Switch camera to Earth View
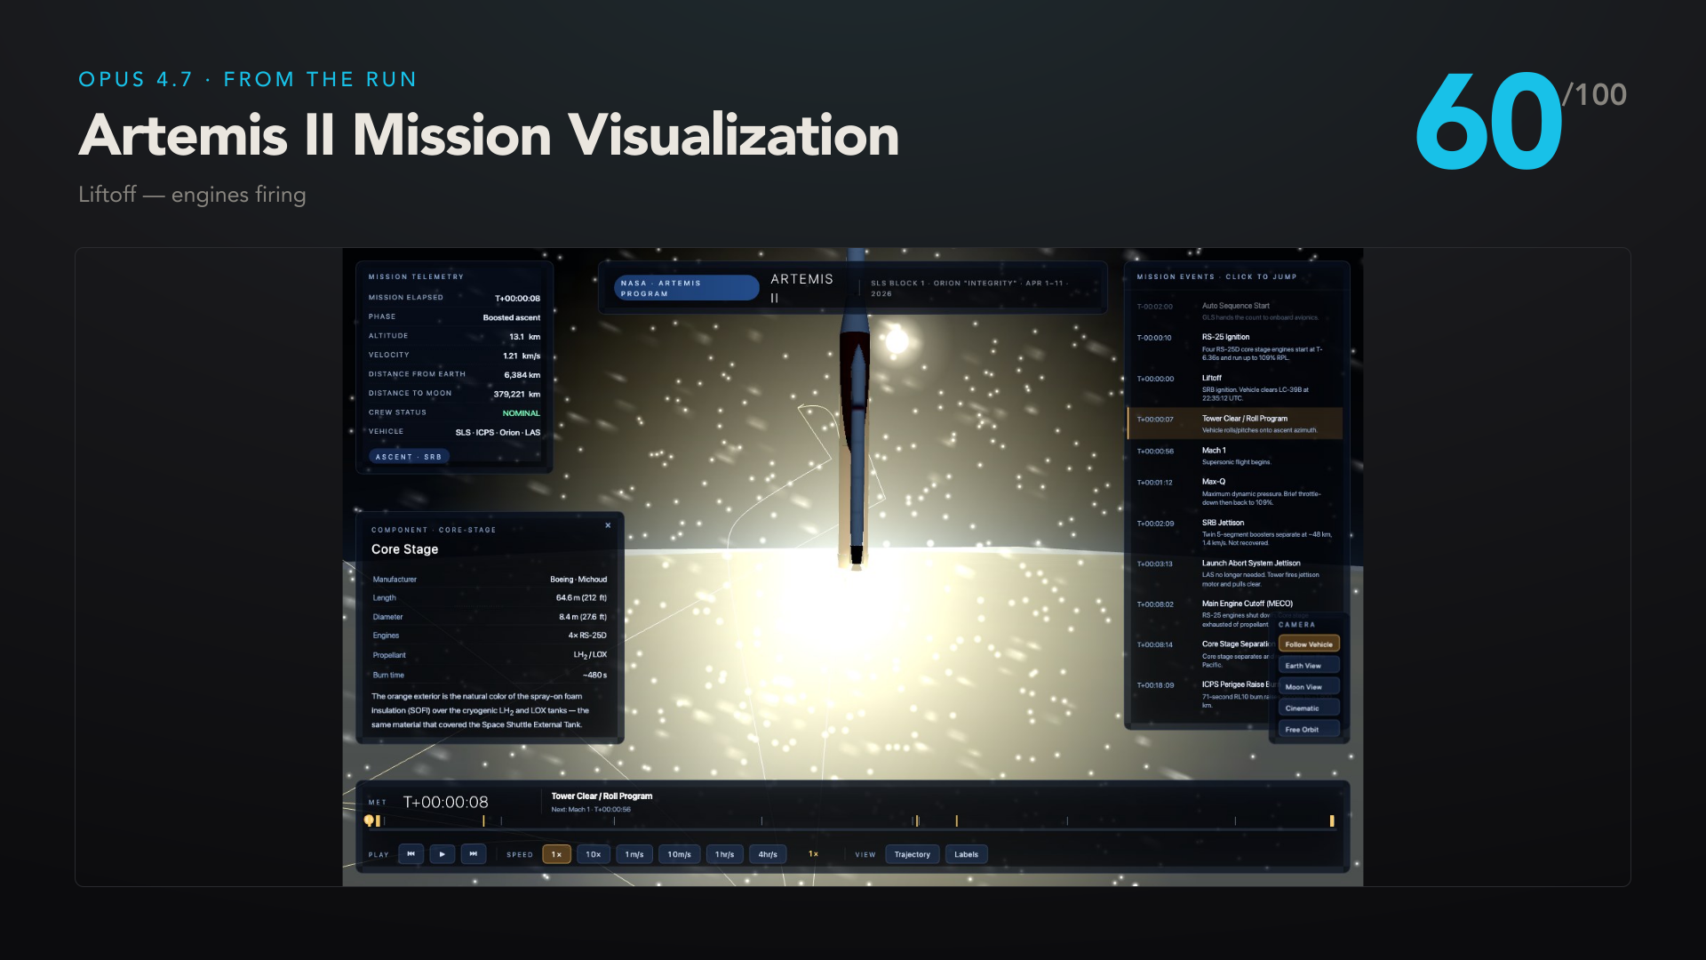Image resolution: width=1706 pixels, height=960 pixels. pyautogui.click(x=1309, y=666)
